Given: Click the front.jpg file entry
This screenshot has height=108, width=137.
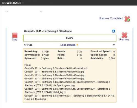Looking at the screenshot, I should point(54,78).
